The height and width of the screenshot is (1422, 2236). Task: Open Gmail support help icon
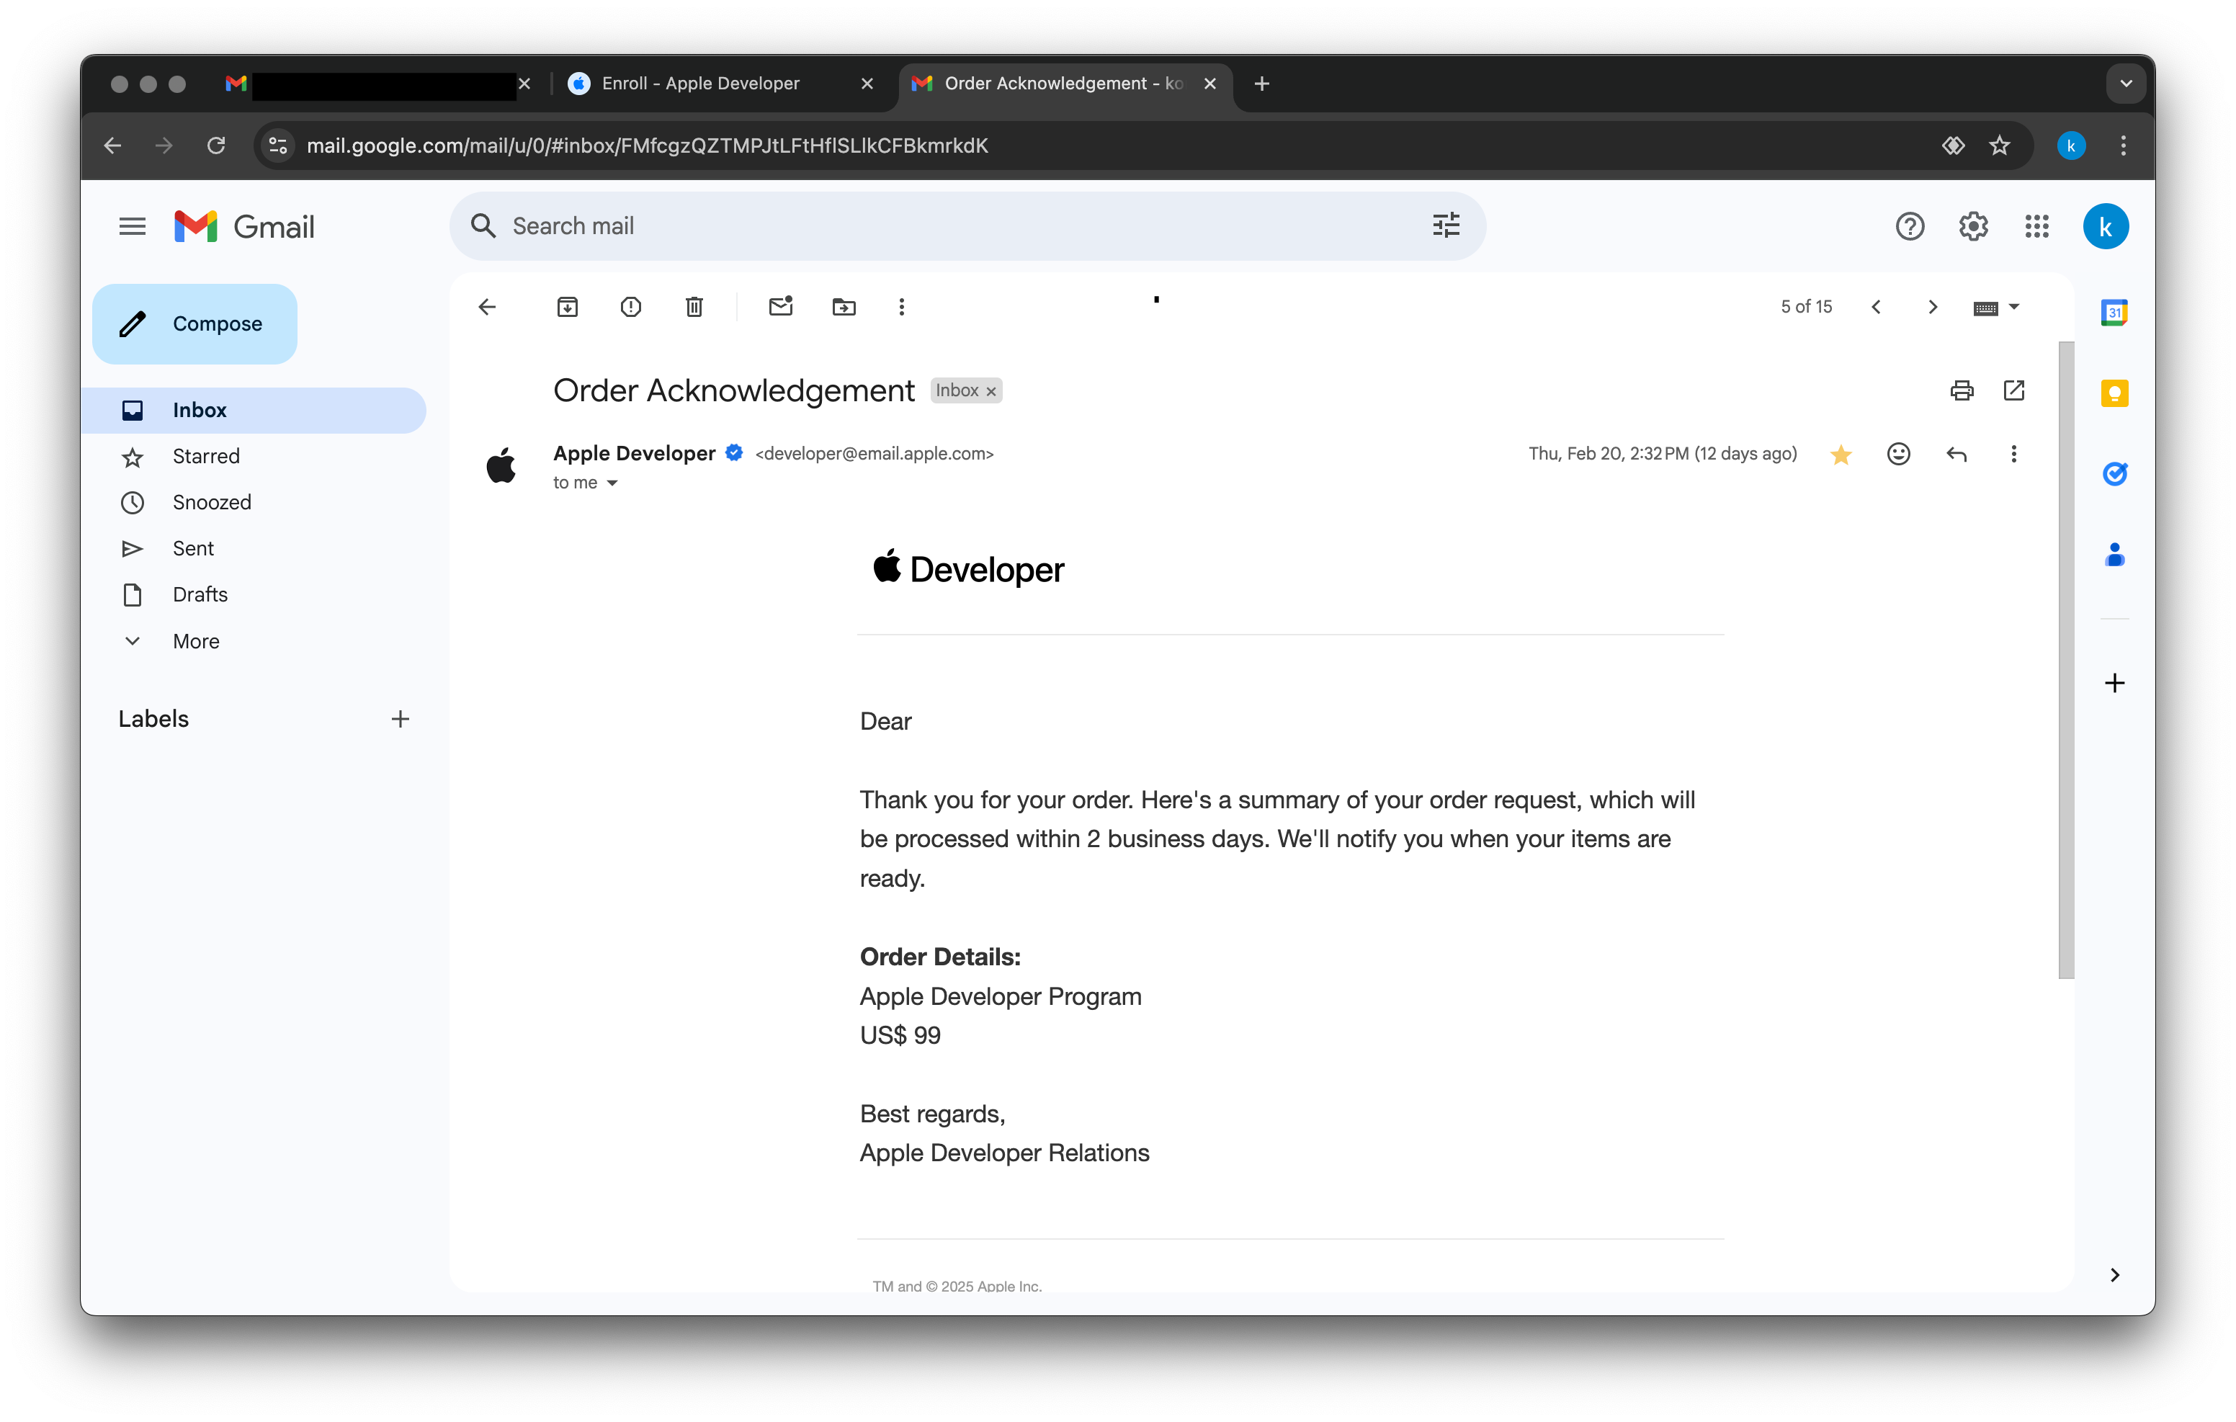[1909, 225]
